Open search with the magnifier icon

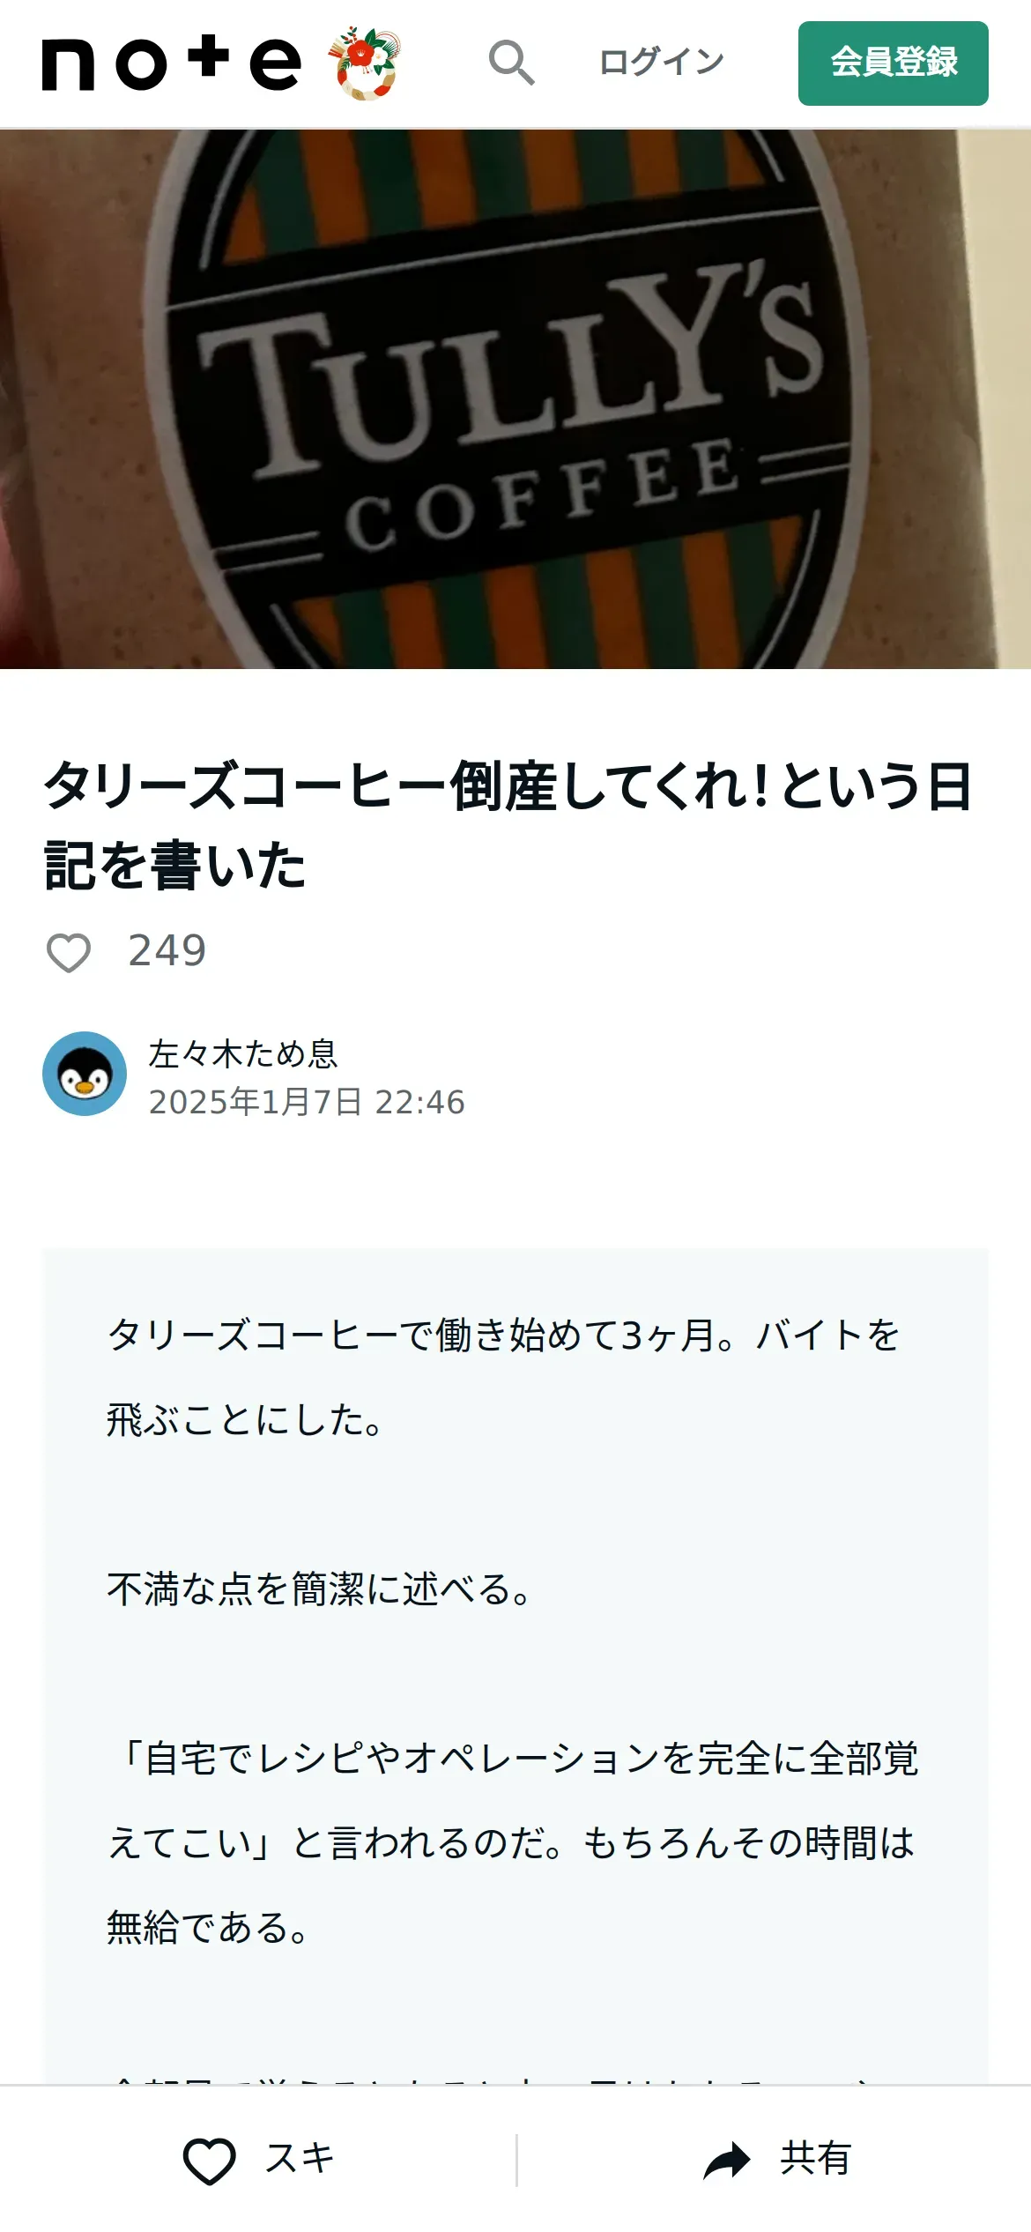coord(511,63)
